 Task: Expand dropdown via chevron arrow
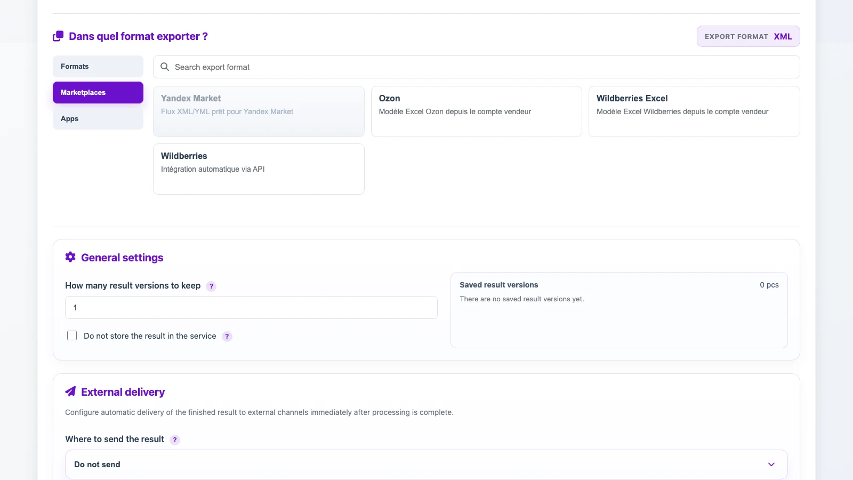point(771,465)
